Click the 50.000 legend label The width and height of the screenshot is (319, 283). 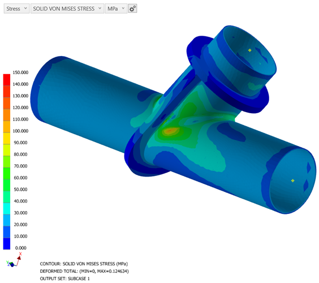point(20,190)
